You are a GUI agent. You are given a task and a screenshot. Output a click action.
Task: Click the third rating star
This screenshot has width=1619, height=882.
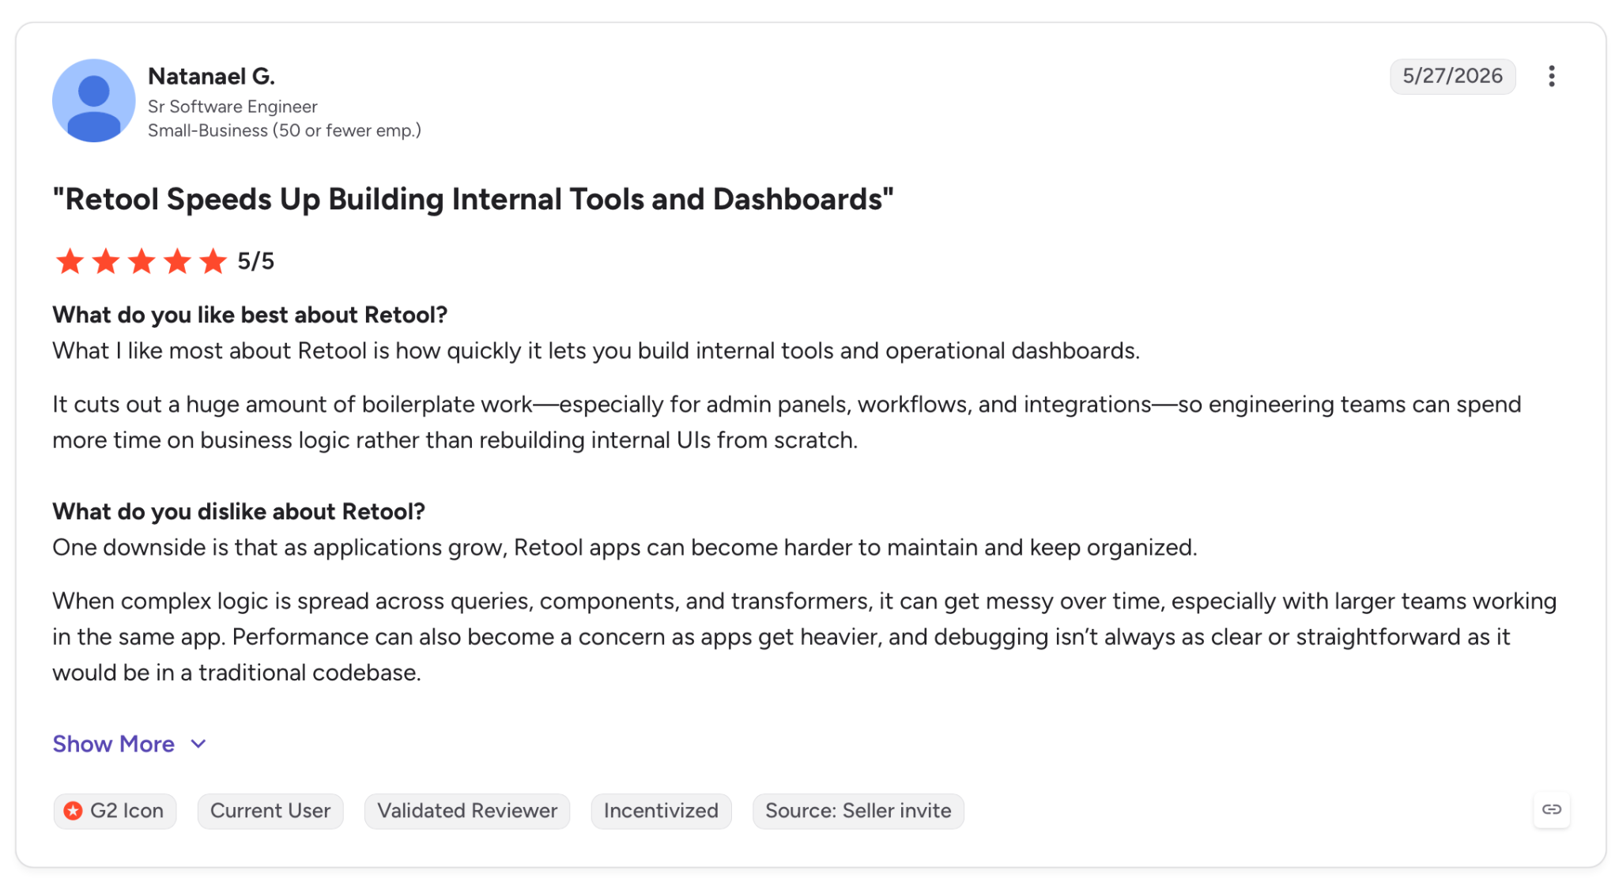point(142,261)
